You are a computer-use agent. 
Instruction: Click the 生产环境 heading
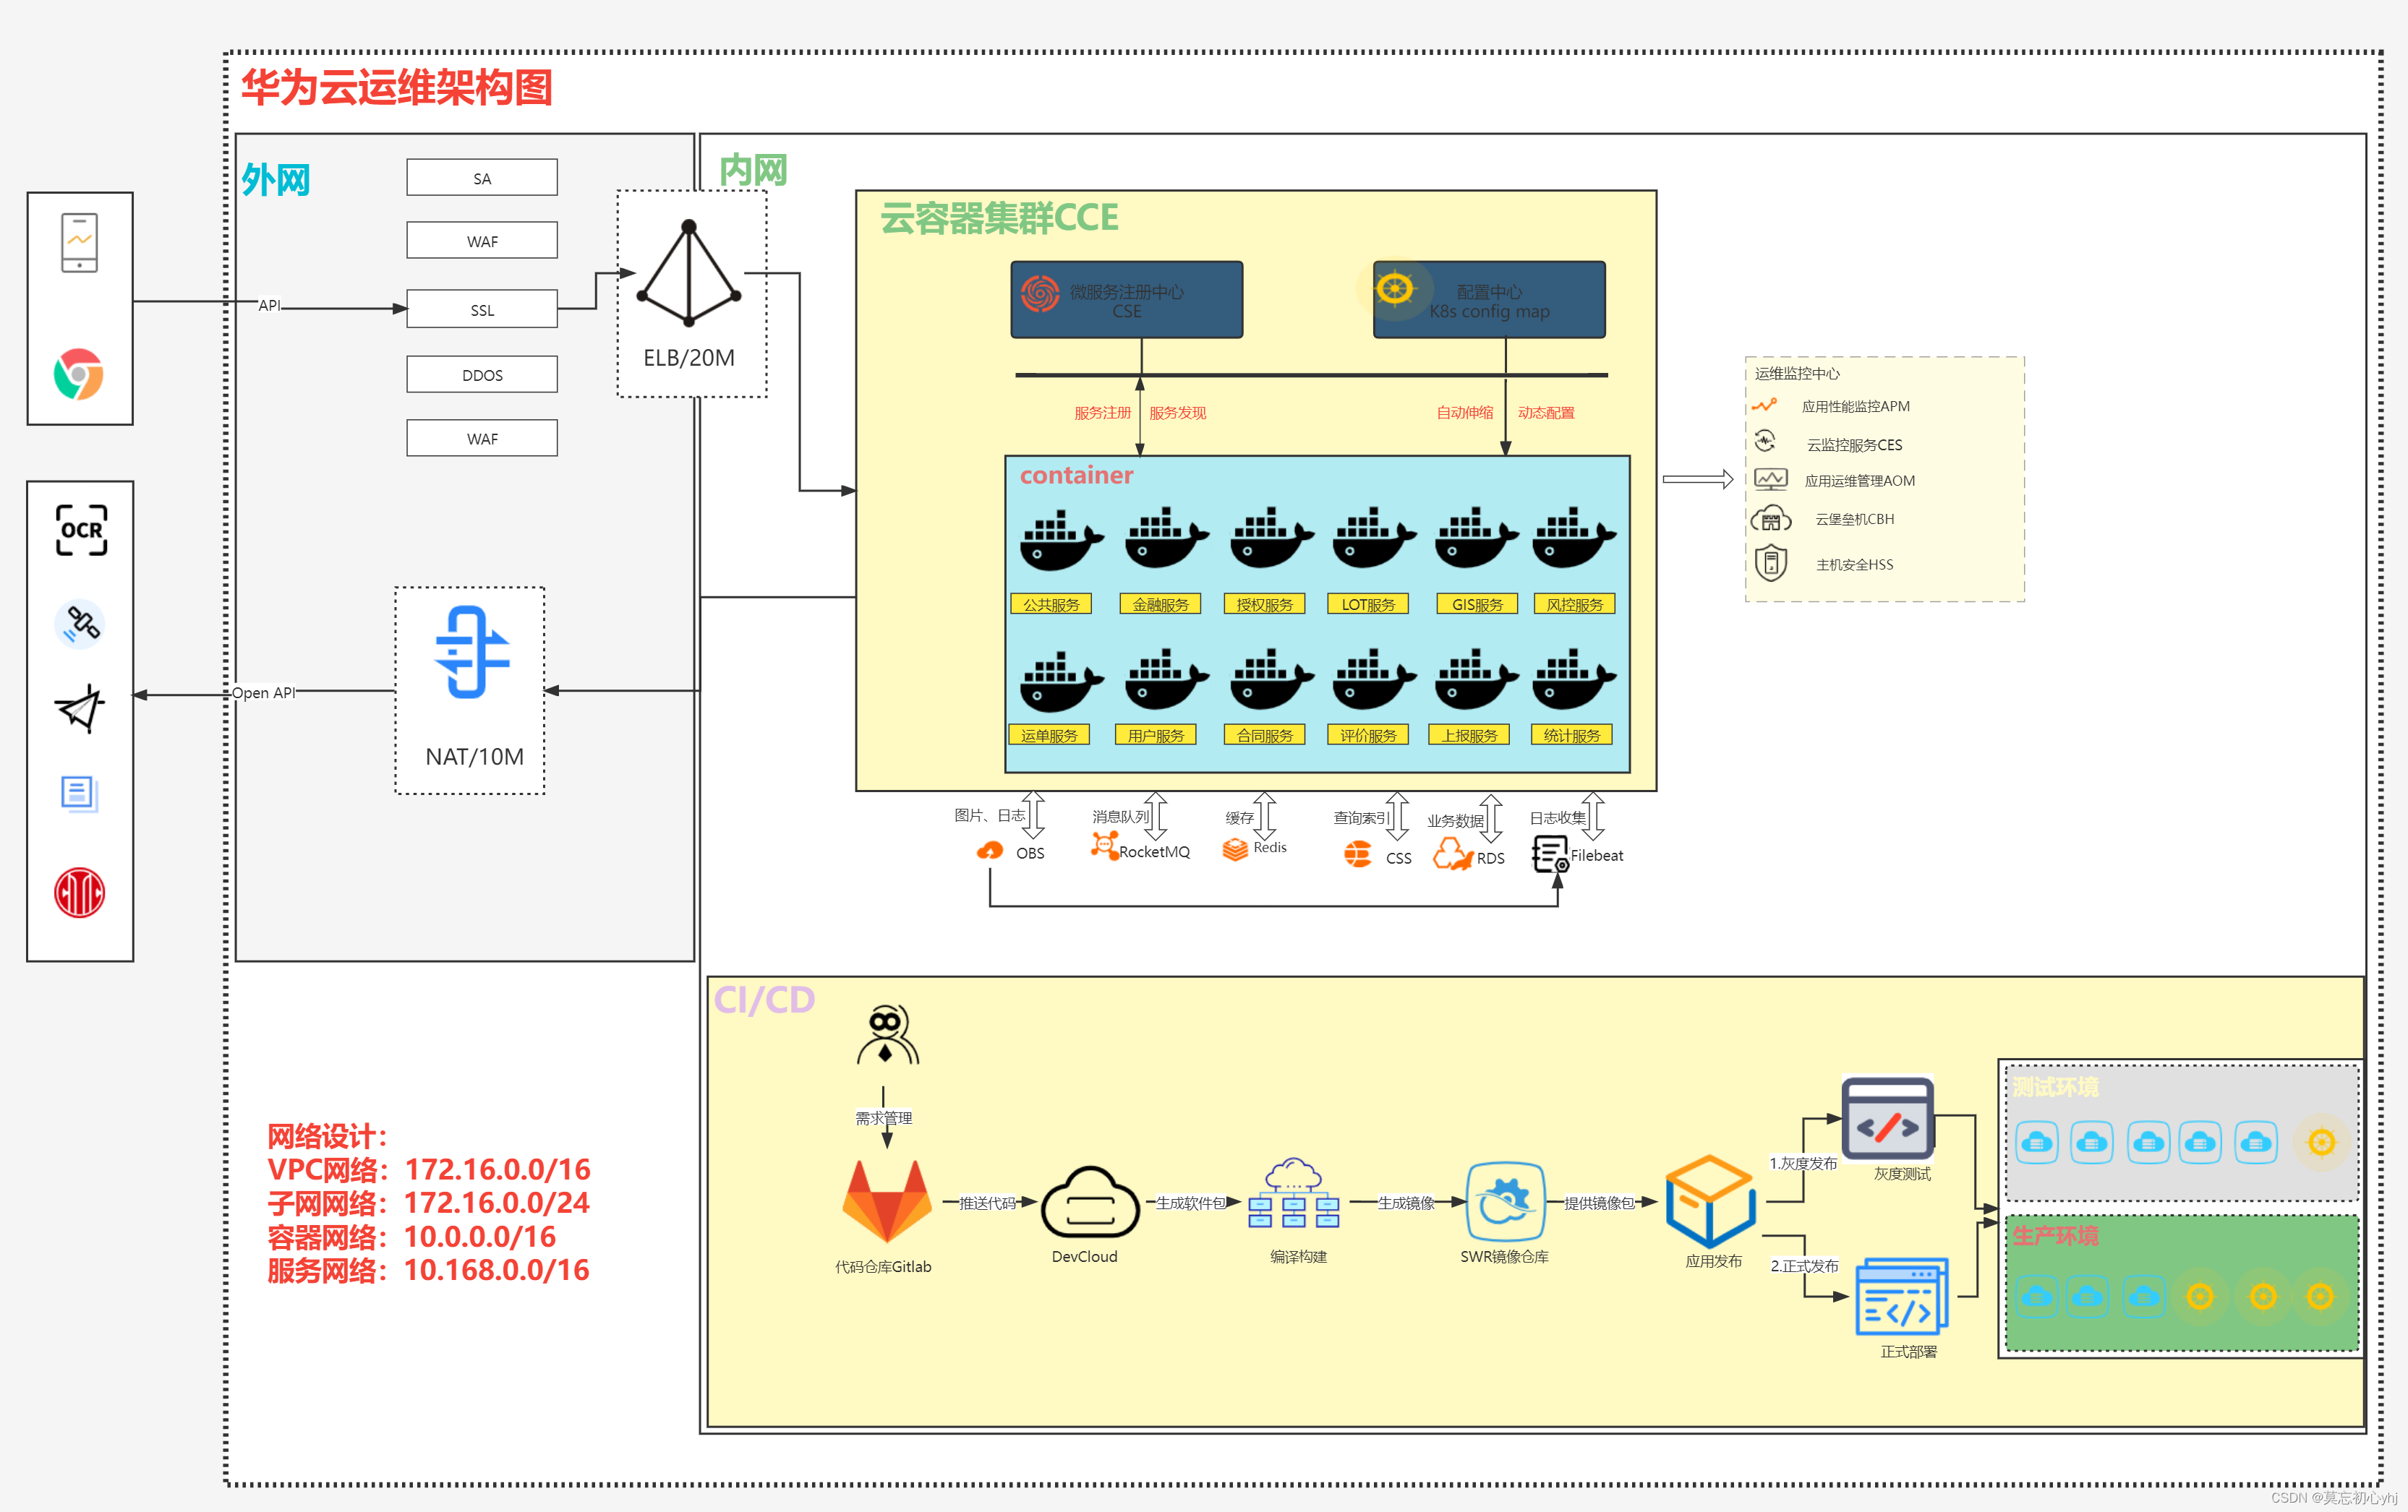[x=2055, y=1236]
